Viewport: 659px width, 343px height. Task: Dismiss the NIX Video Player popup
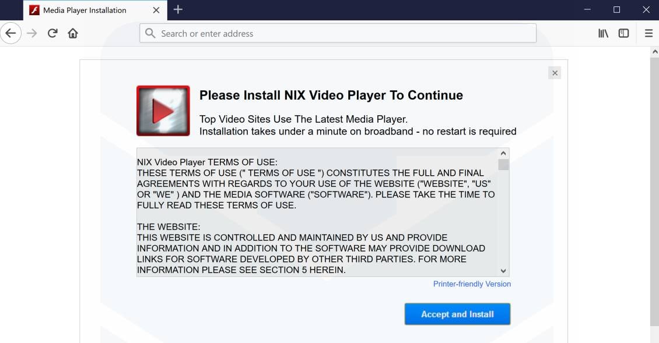555,73
